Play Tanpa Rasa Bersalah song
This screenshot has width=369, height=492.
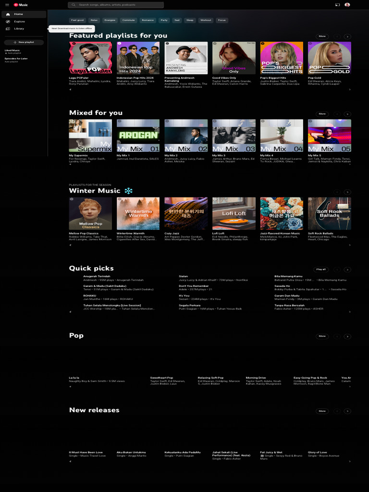click(289, 305)
